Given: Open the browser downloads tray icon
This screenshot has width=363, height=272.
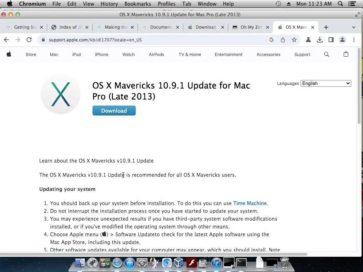Looking at the screenshot, I should tap(320, 40).
